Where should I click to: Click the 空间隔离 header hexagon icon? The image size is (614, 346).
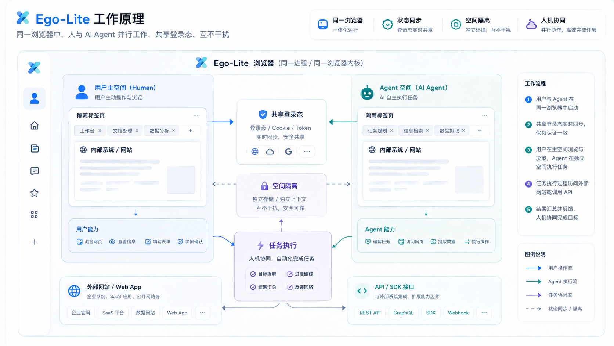(x=456, y=25)
